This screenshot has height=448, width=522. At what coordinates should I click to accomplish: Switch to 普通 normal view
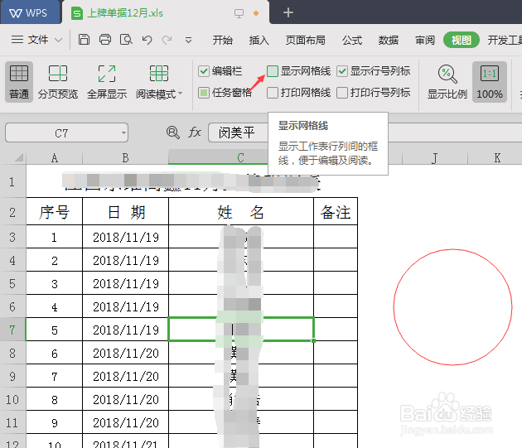point(19,81)
